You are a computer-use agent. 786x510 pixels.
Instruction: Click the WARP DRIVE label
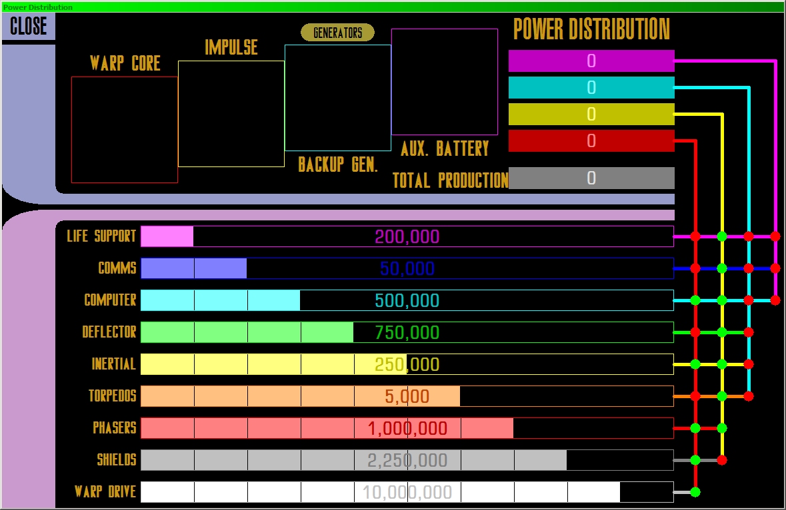(105, 491)
